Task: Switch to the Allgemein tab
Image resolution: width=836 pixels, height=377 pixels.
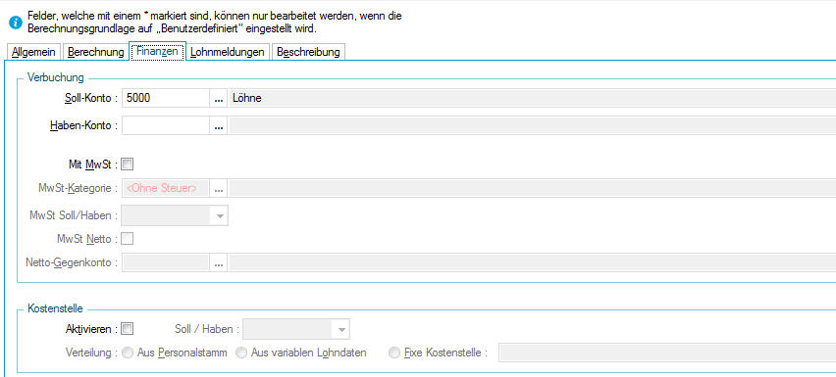Action: tap(34, 52)
